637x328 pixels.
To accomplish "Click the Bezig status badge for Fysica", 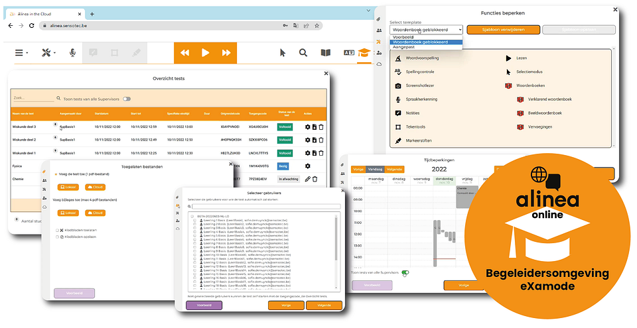I will point(283,166).
